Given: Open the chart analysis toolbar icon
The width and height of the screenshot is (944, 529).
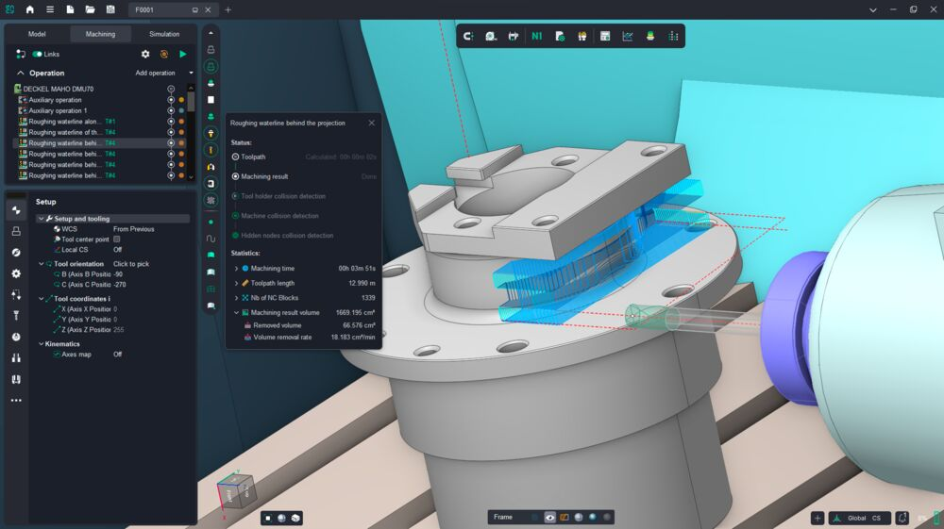Looking at the screenshot, I should click(x=628, y=36).
